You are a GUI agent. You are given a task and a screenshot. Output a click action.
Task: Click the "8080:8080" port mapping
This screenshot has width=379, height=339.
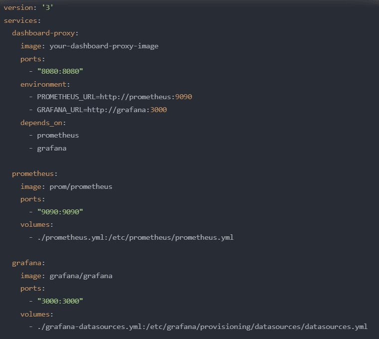point(60,71)
